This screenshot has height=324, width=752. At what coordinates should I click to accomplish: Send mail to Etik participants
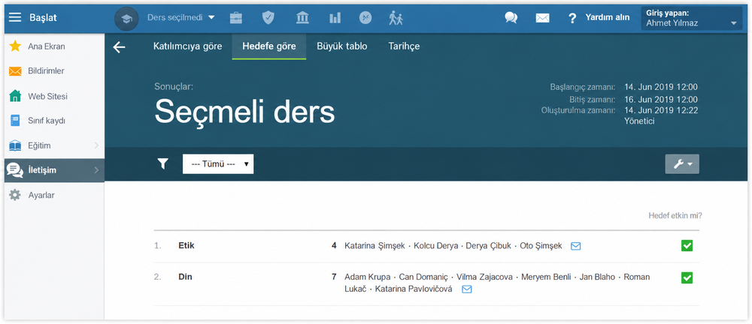coord(576,246)
